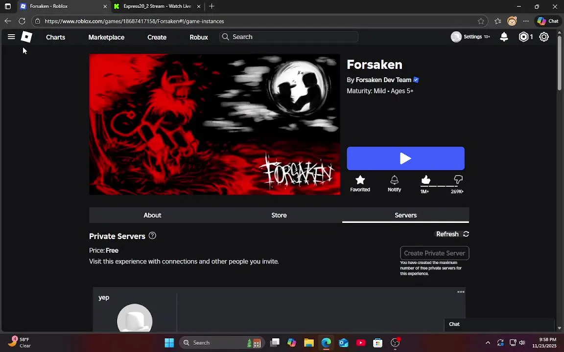Click the like-dislike vote ratio bar

(x=441, y=186)
